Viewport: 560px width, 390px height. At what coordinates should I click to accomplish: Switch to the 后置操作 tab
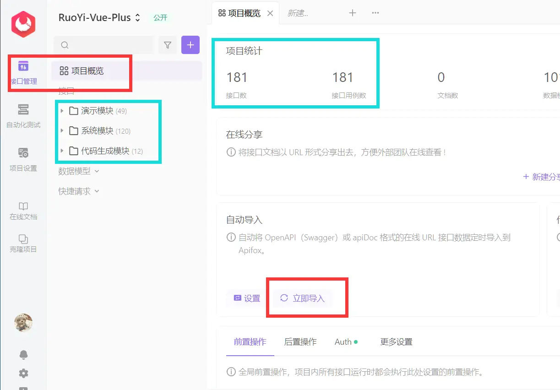tap(300, 342)
